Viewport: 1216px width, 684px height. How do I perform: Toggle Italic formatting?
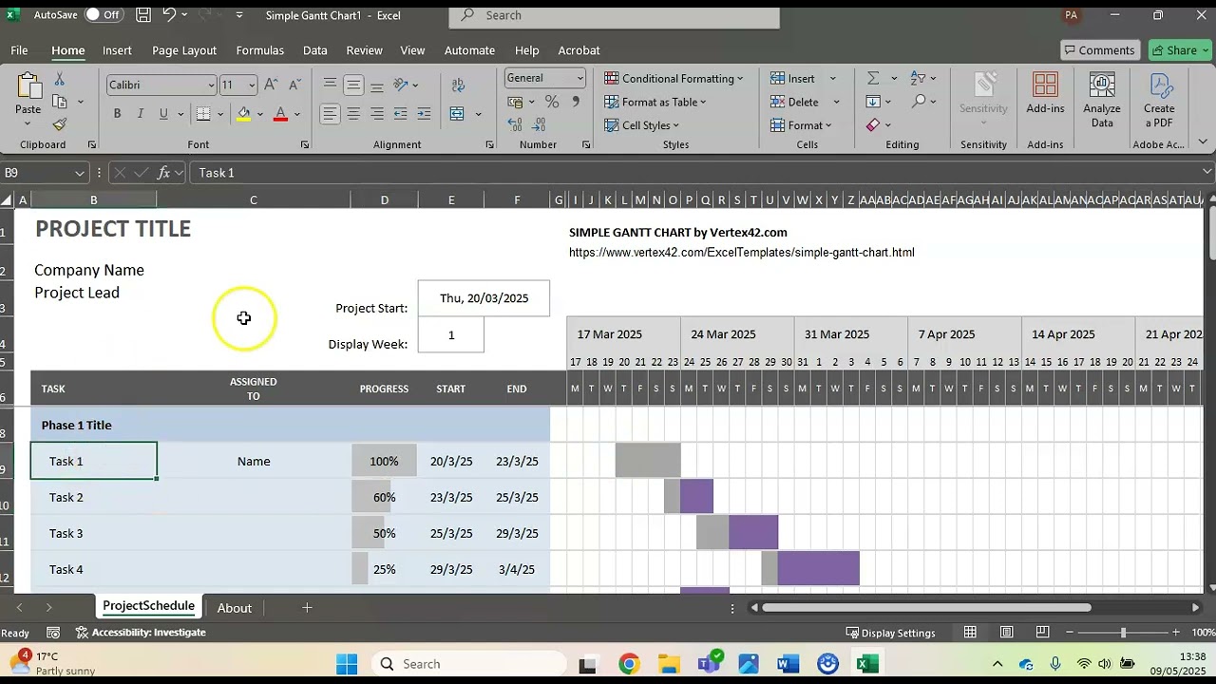tap(141, 114)
